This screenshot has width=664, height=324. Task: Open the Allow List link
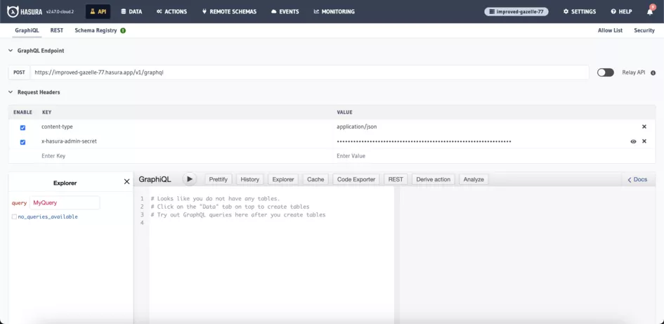(610, 30)
